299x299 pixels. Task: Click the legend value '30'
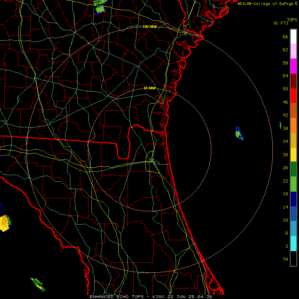tap(285, 154)
